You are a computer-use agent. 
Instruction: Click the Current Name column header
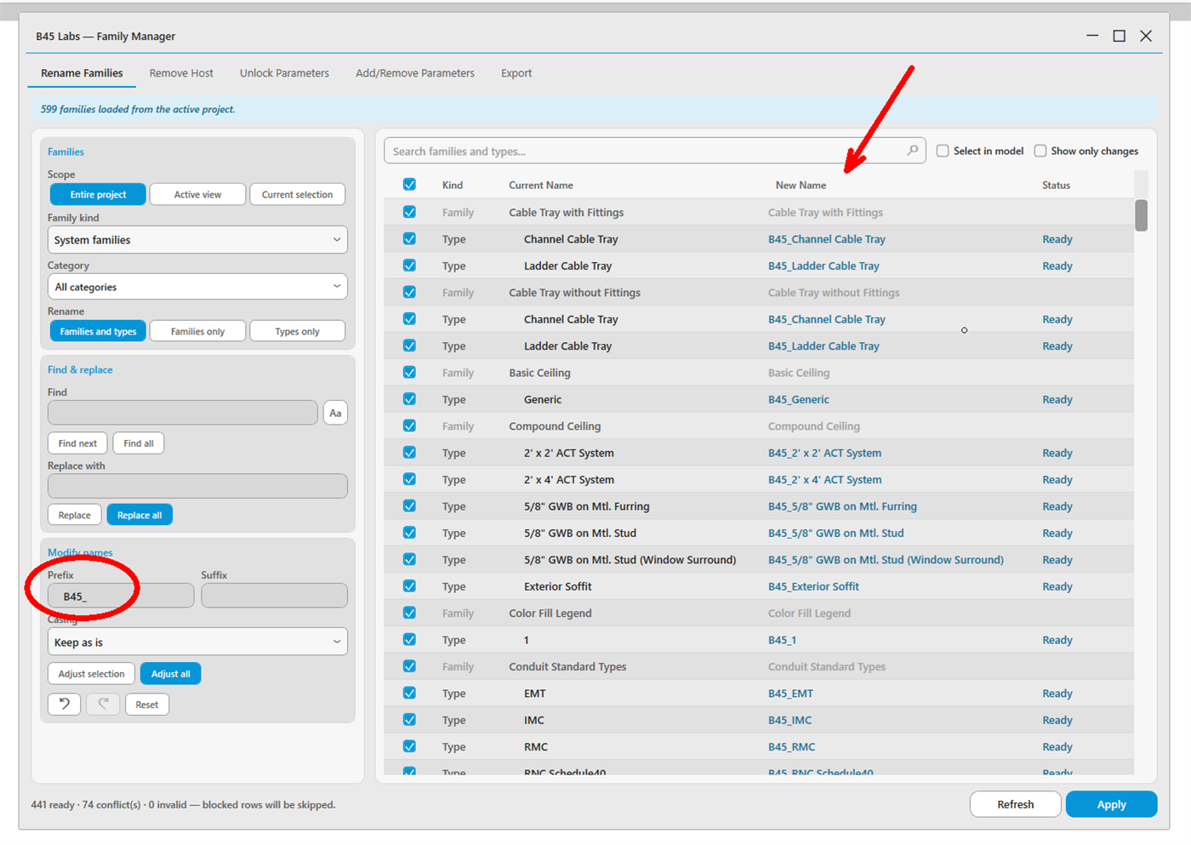(541, 185)
